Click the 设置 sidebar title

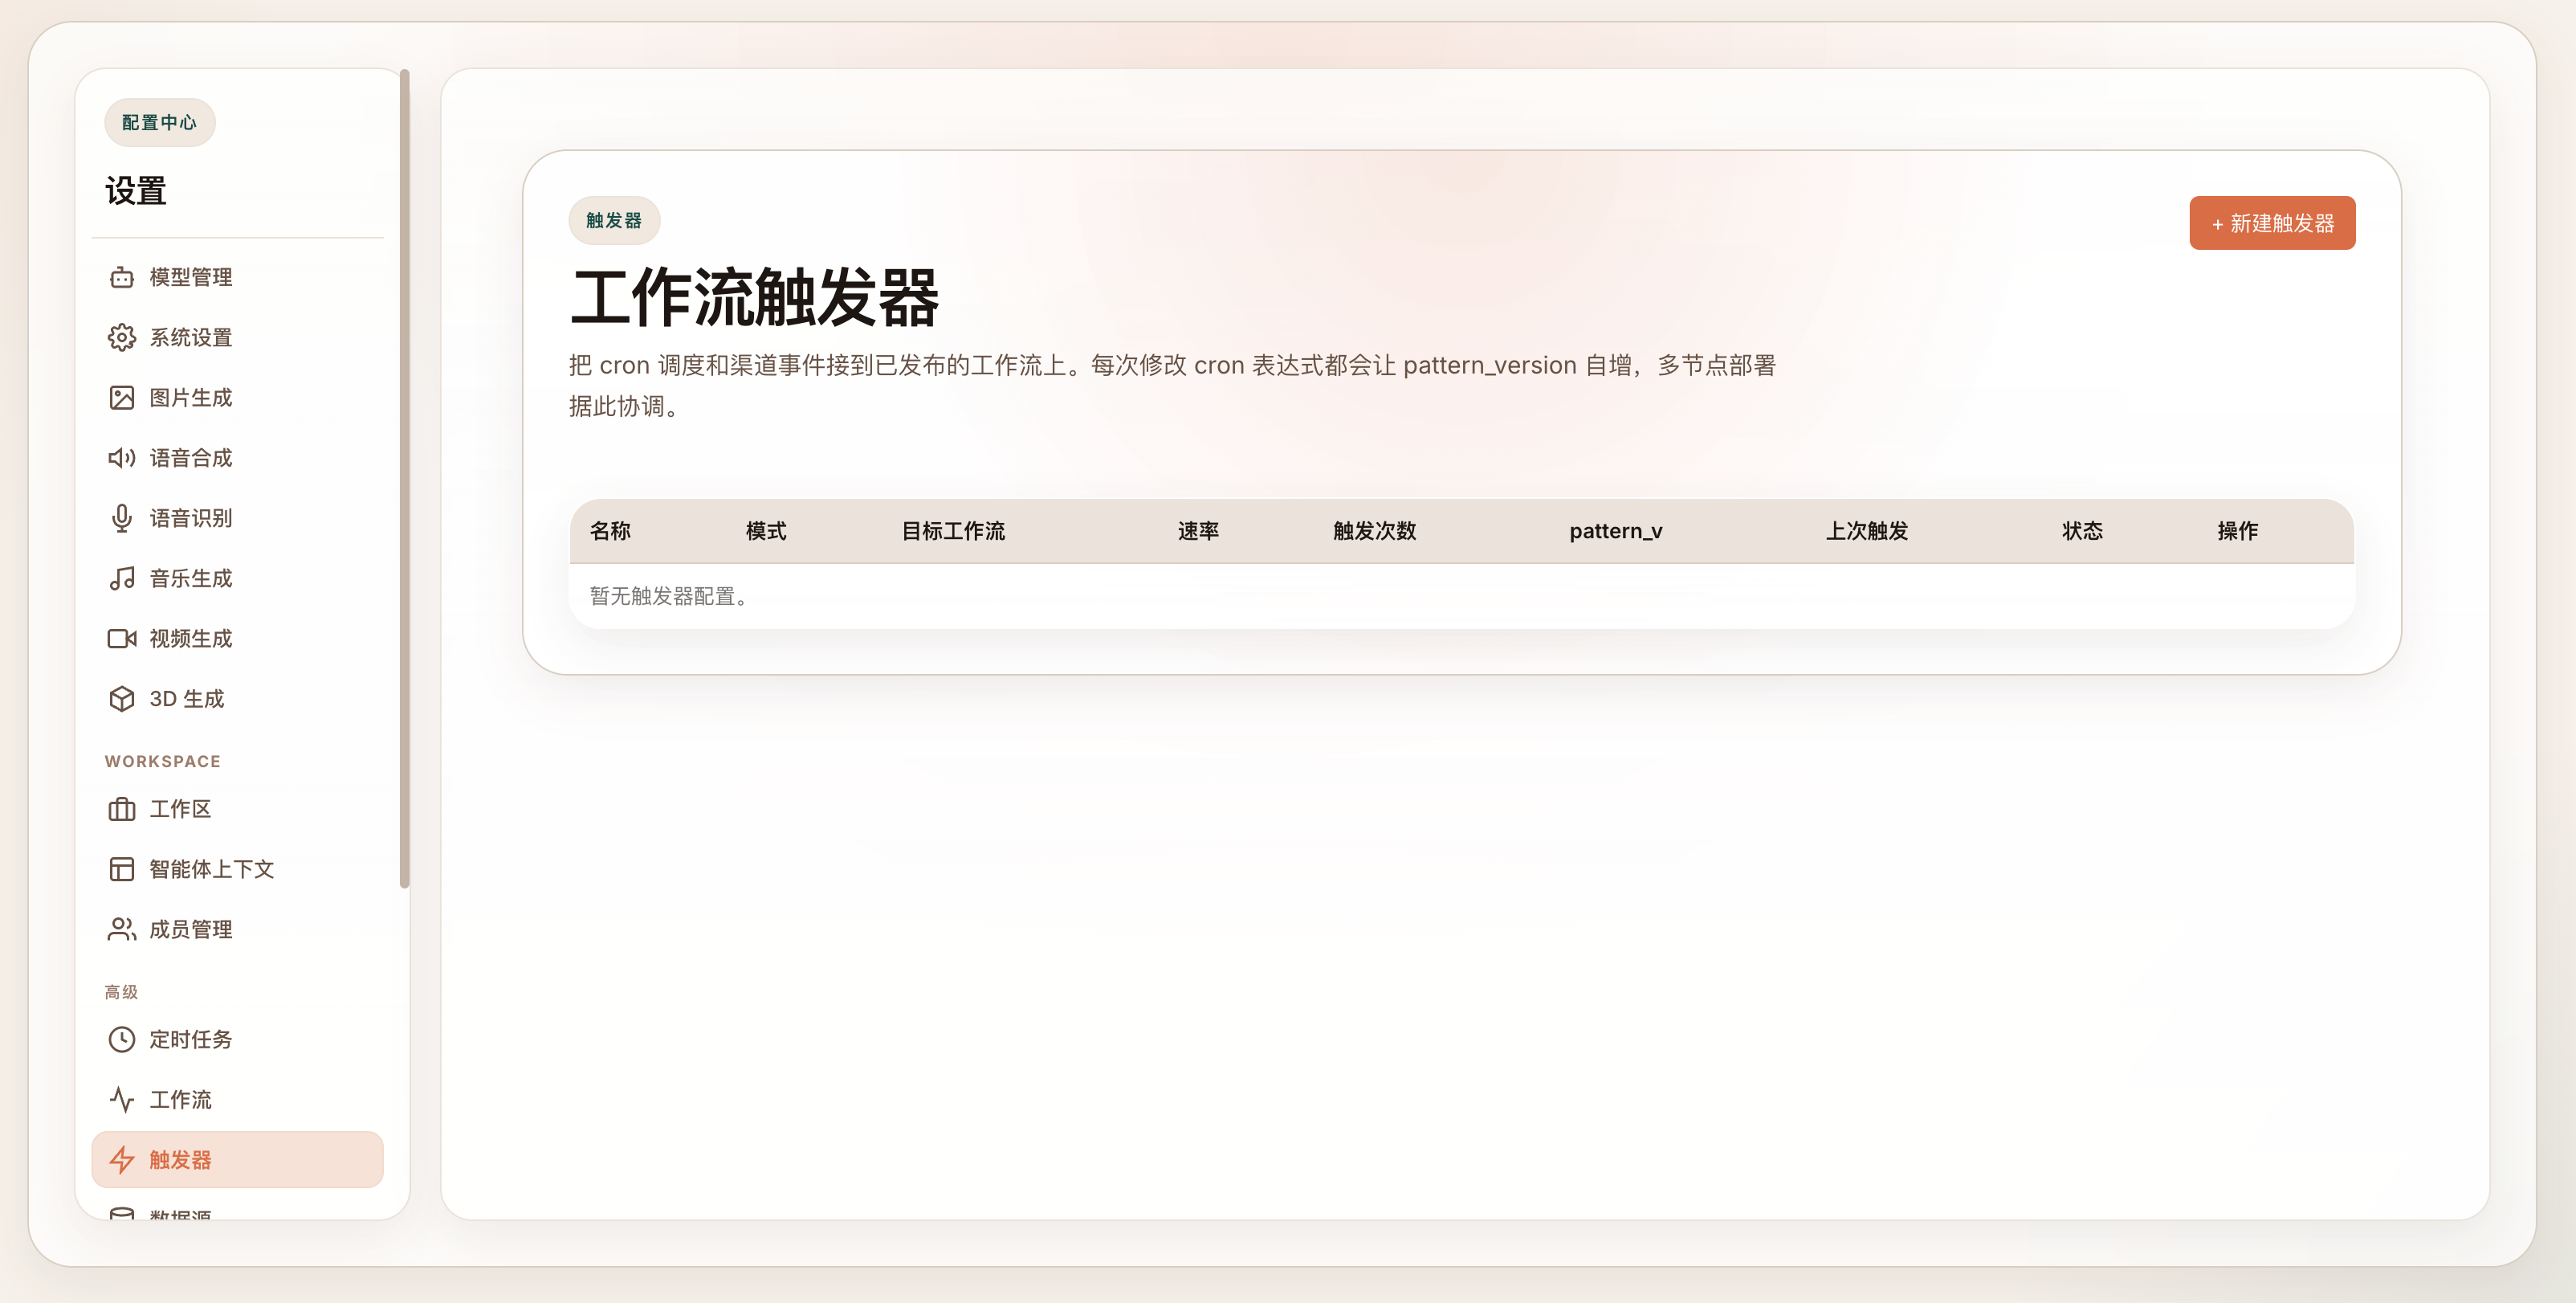click(x=136, y=190)
